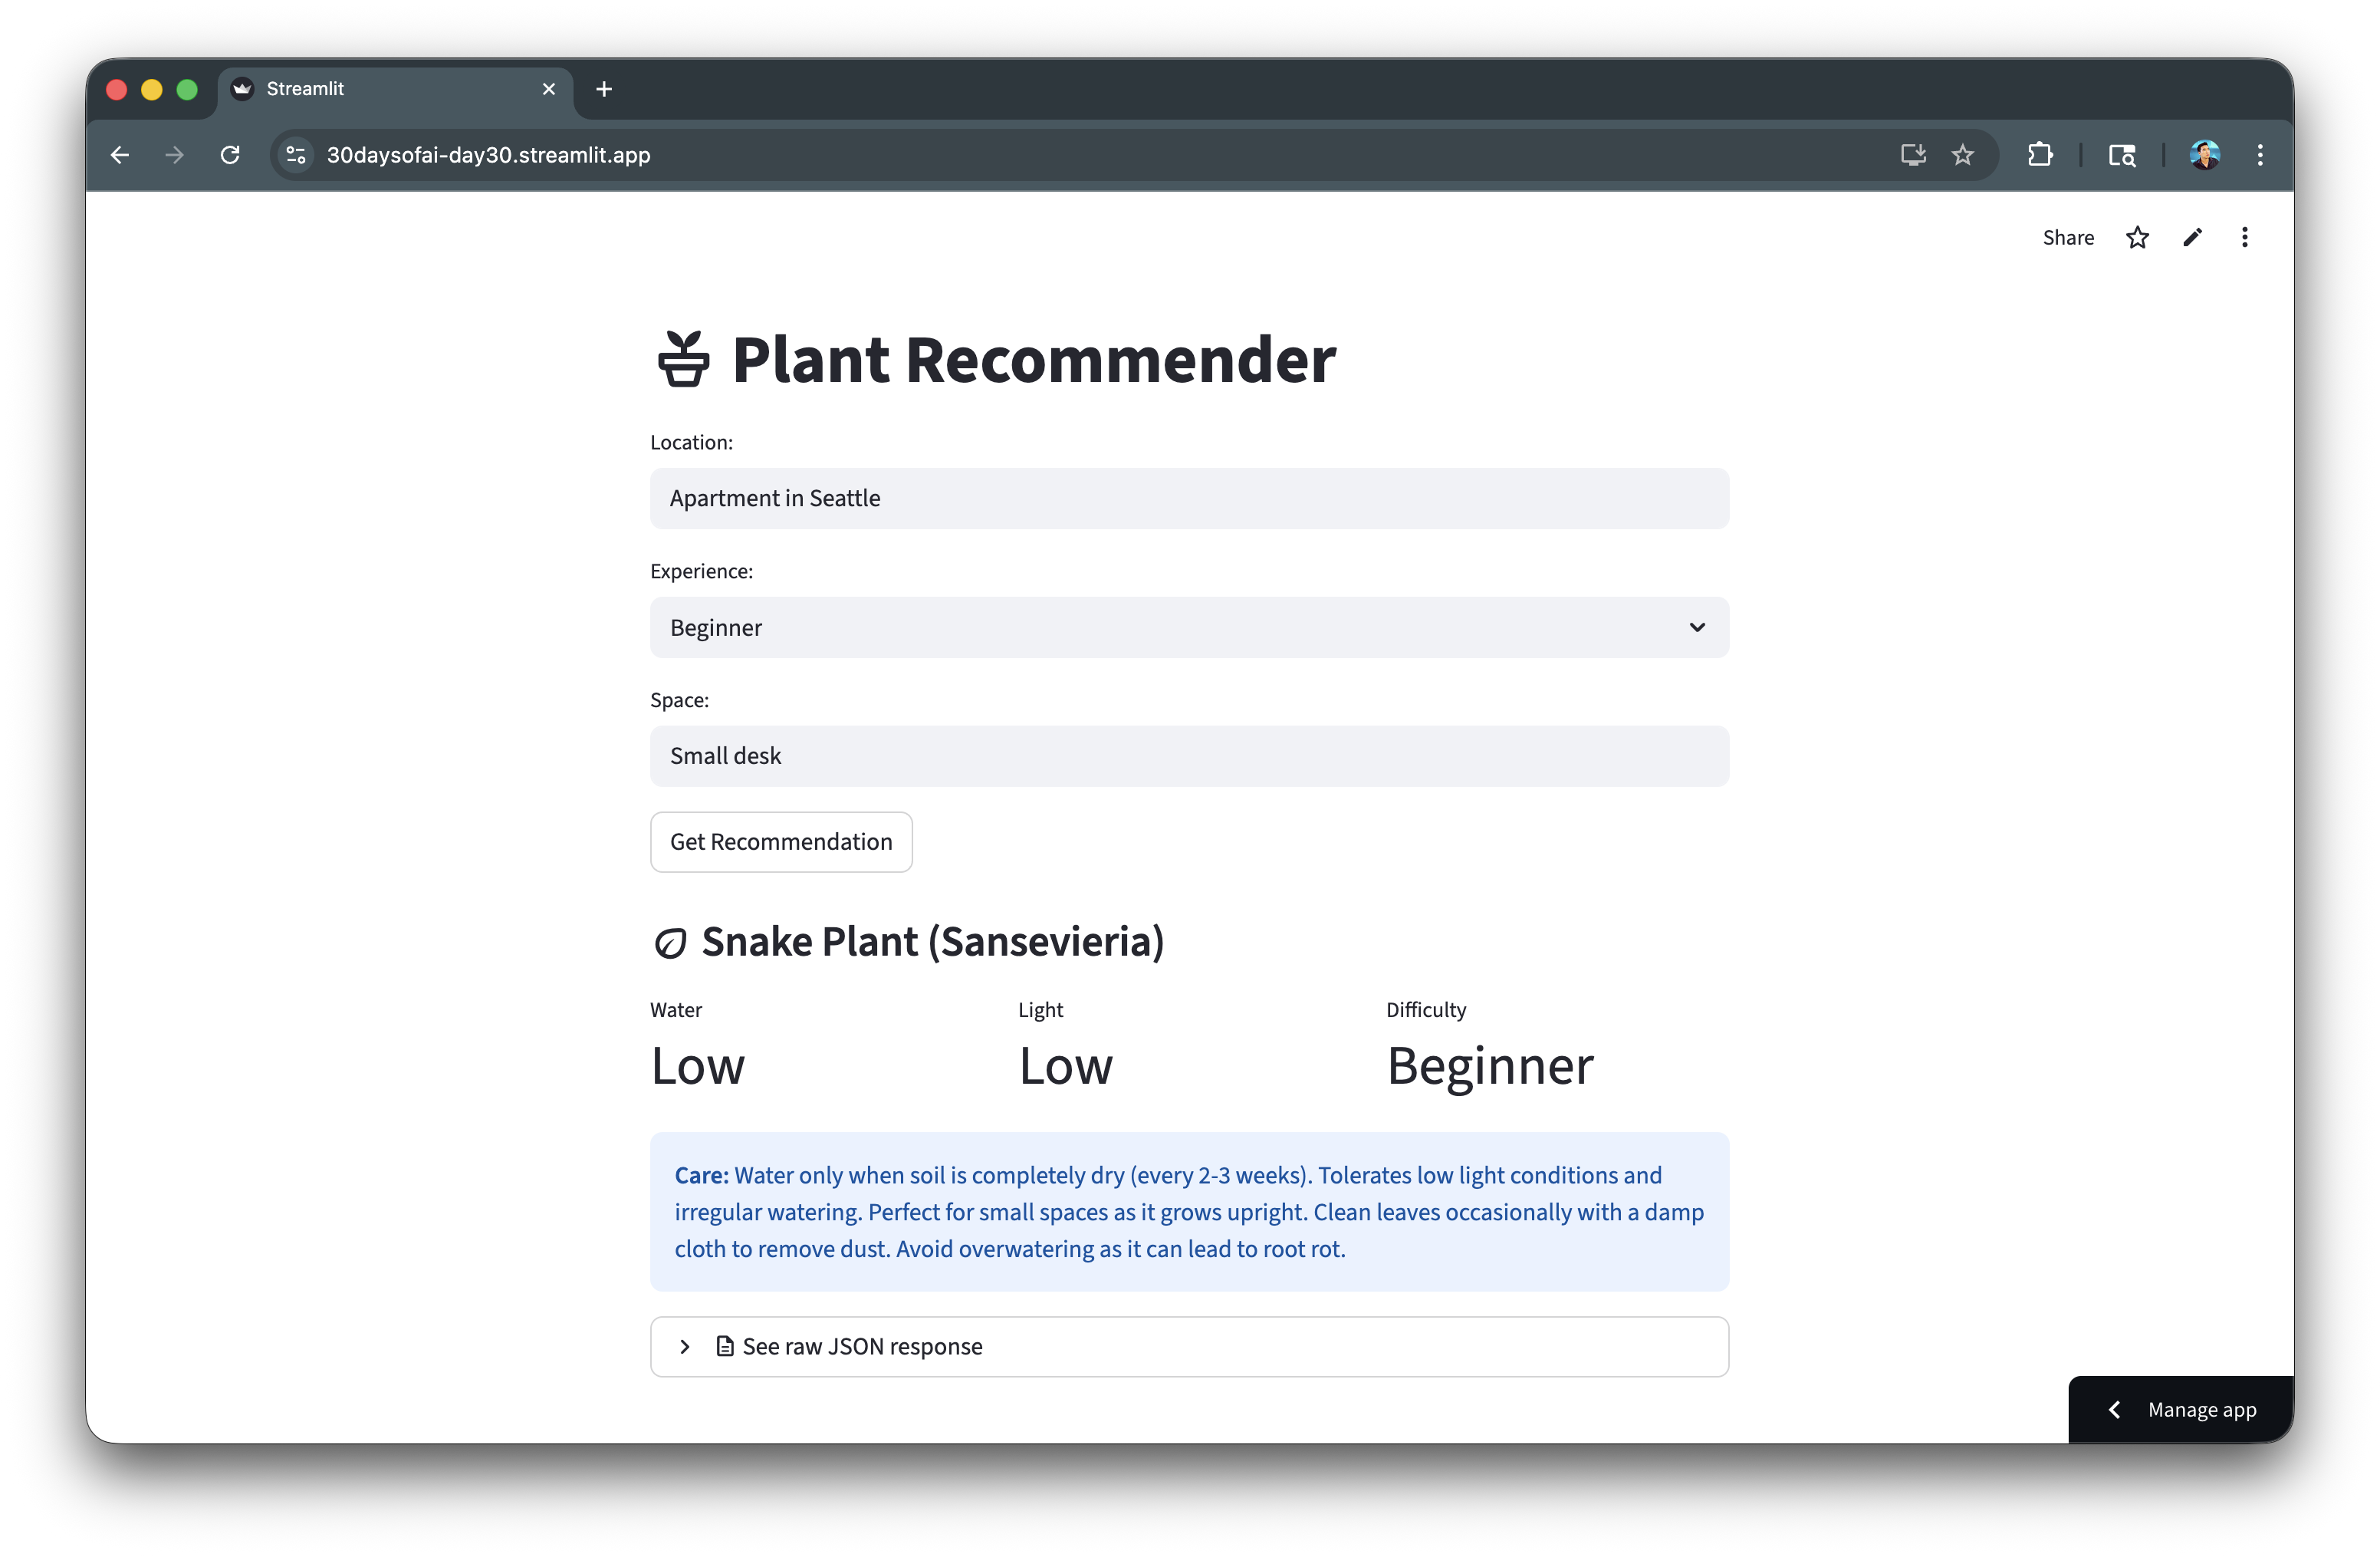Click the install app icon in address bar
The width and height of the screenshot is (2380, 1557).
(1913, 155)
